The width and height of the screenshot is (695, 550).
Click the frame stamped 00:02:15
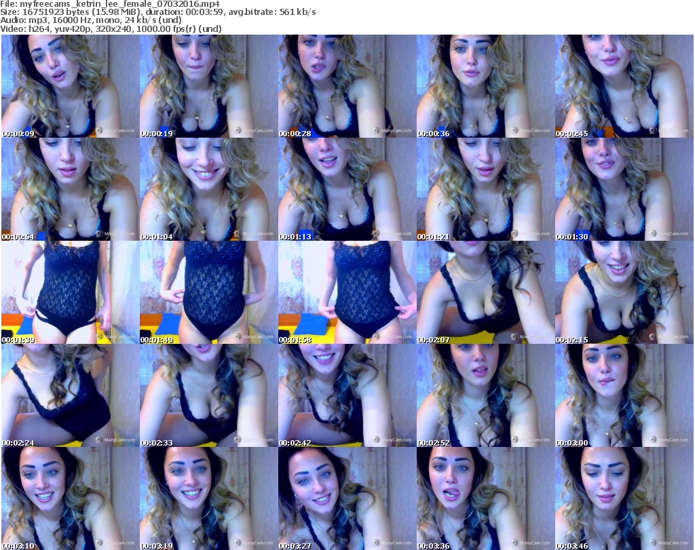624,293
